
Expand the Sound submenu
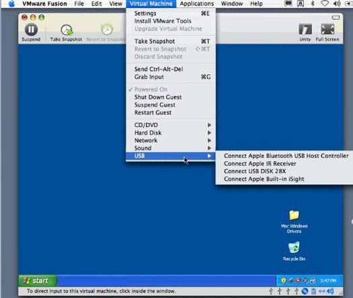pos(171,148)
